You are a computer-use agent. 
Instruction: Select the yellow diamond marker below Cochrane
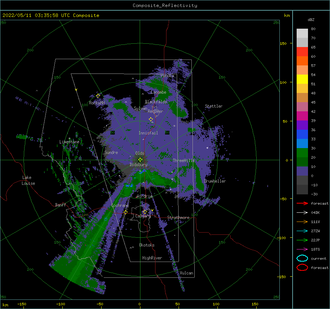tap(125, 212)
